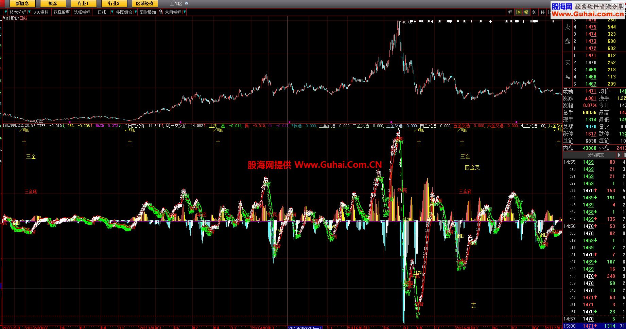
Task: Click the 技术分析 button
Action: (18, 12)
